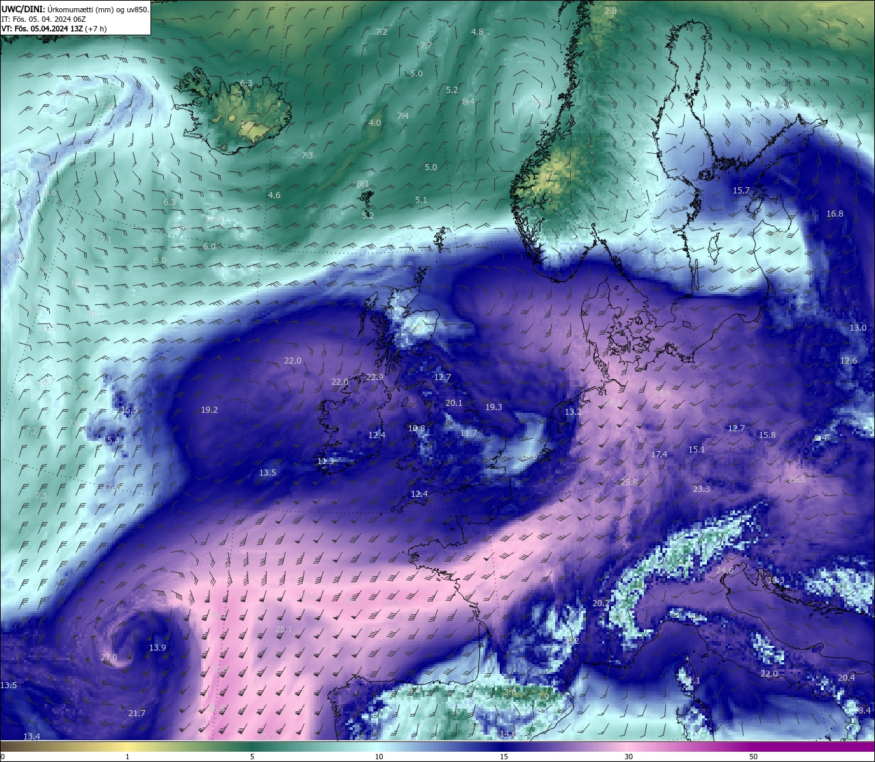Click the 4.6 value south of Iceland

click(274, 195)
